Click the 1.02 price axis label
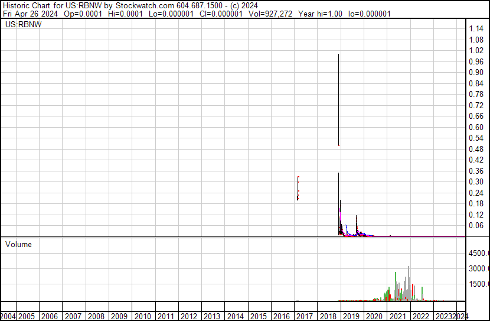The width and height of the screenshot is (490, 321). [476, 51]
